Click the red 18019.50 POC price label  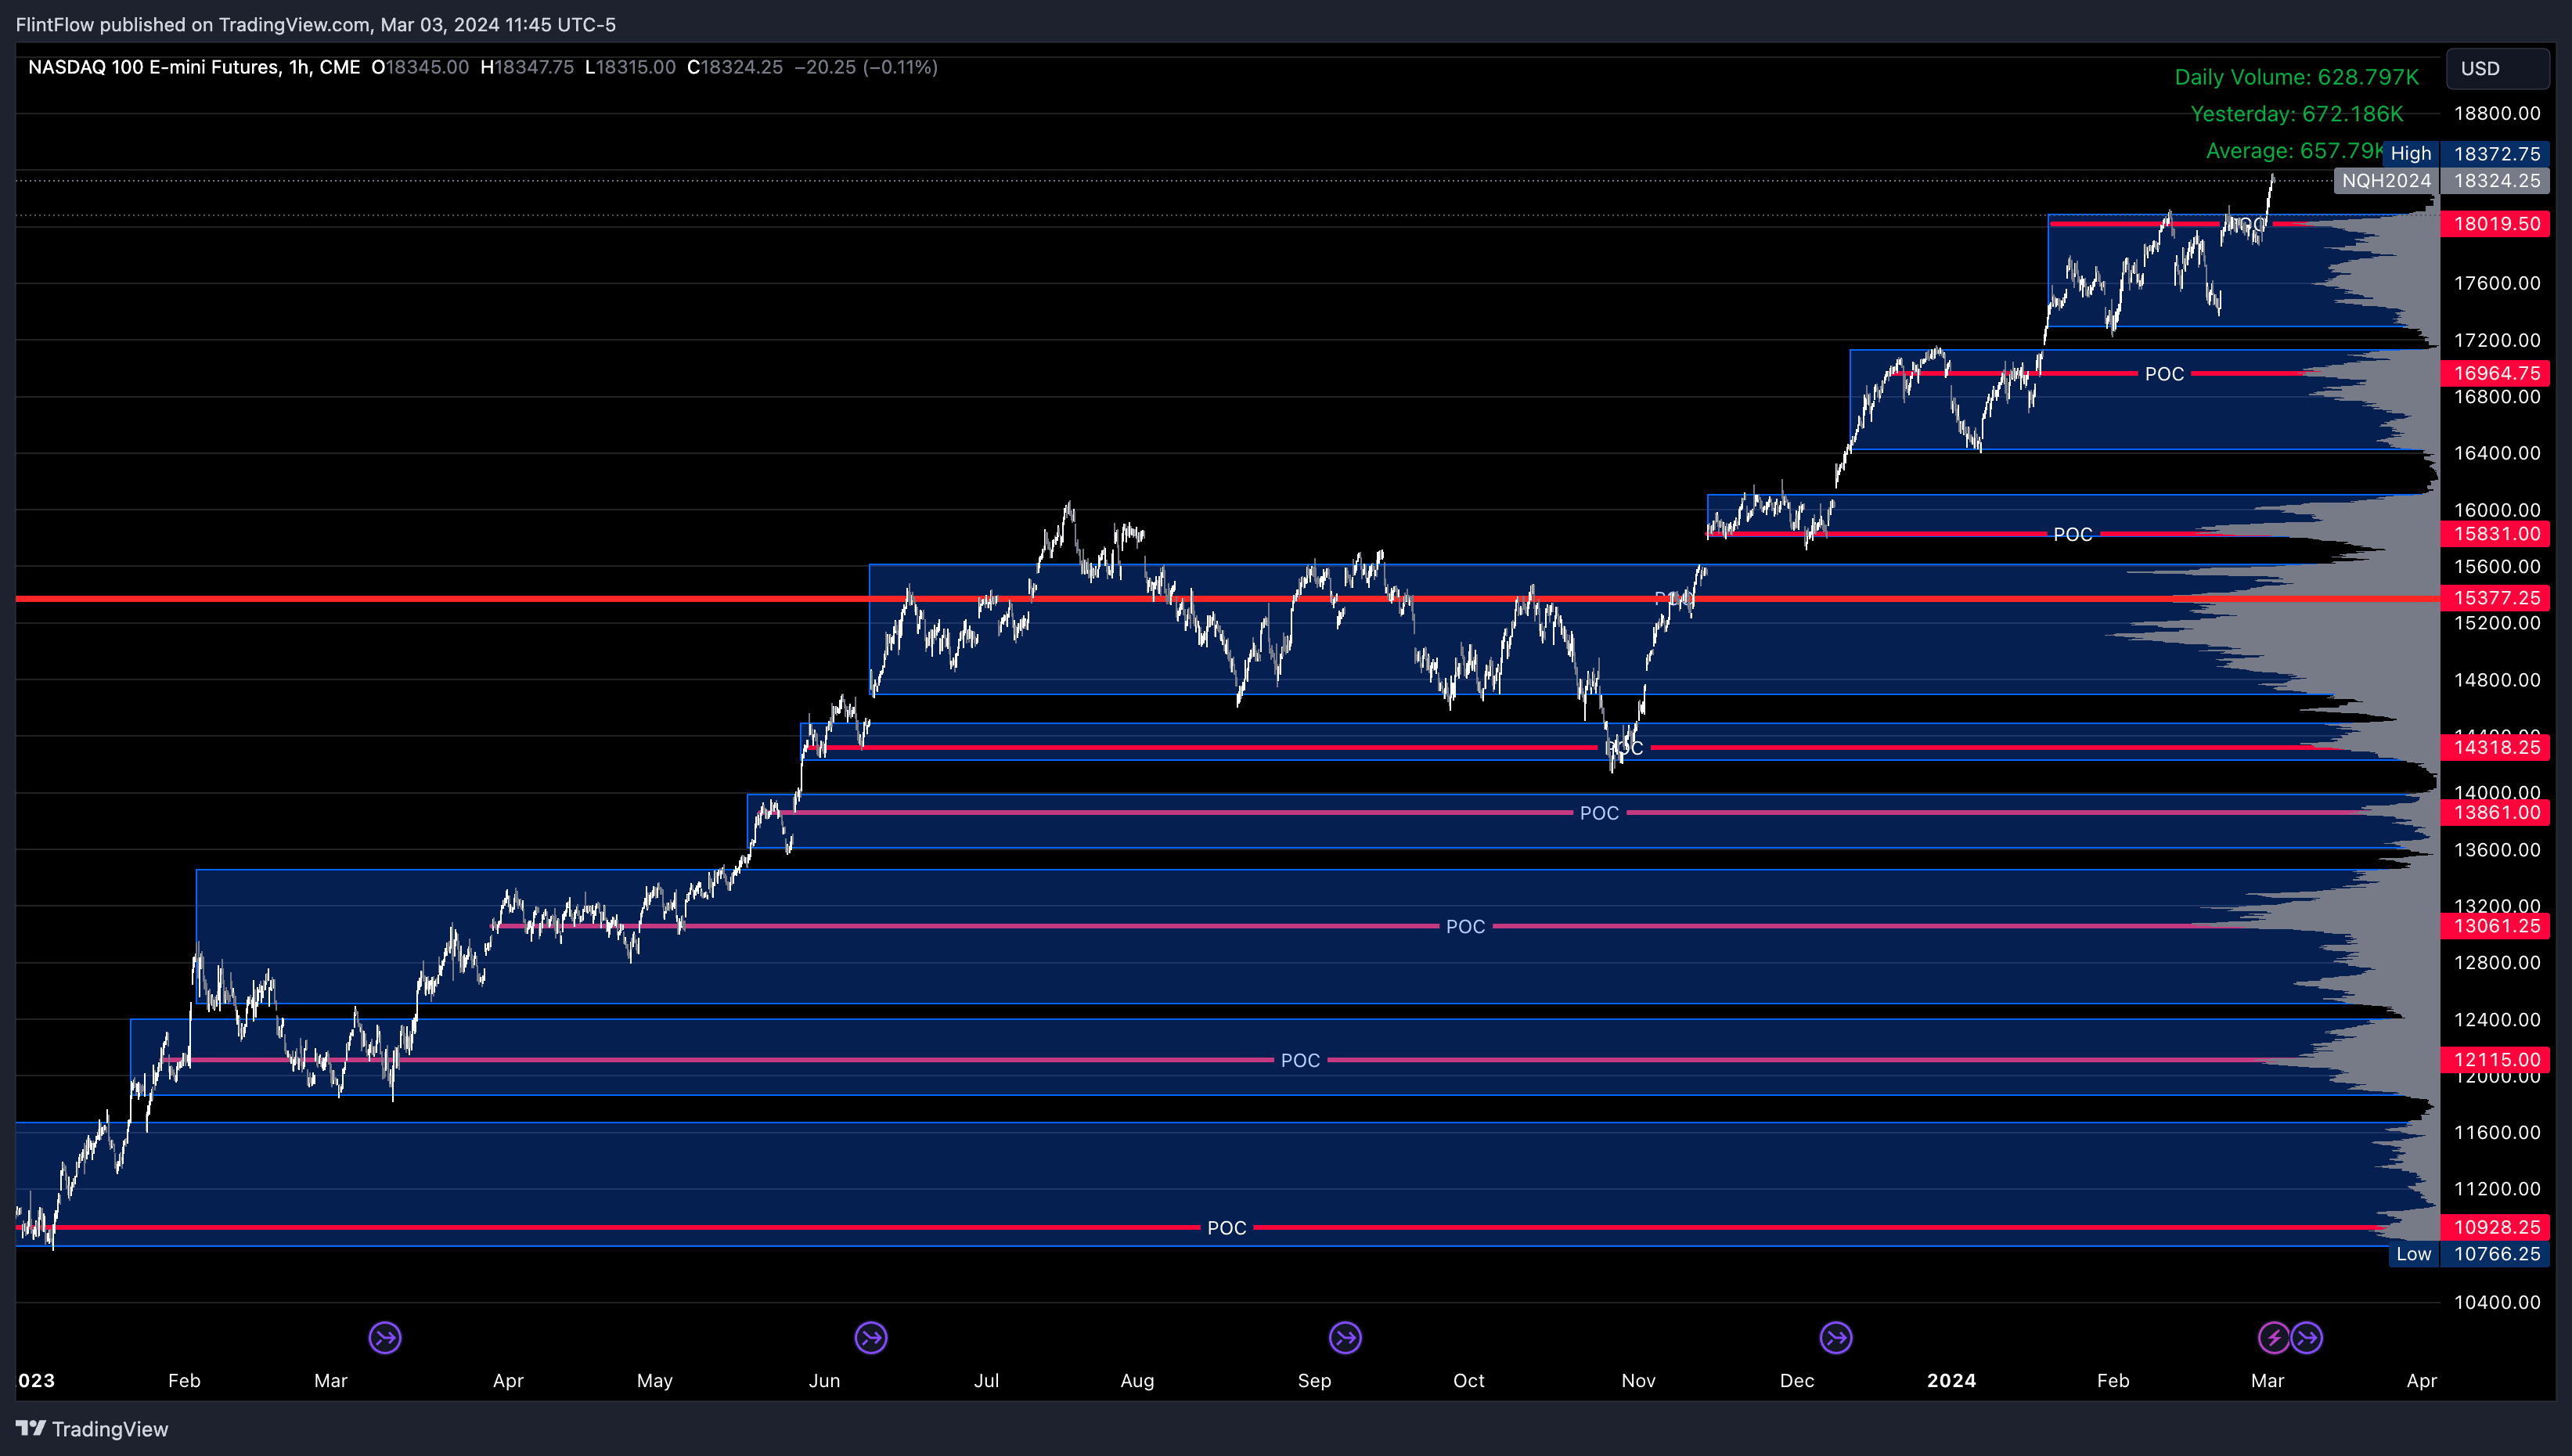pos(2495,224)
